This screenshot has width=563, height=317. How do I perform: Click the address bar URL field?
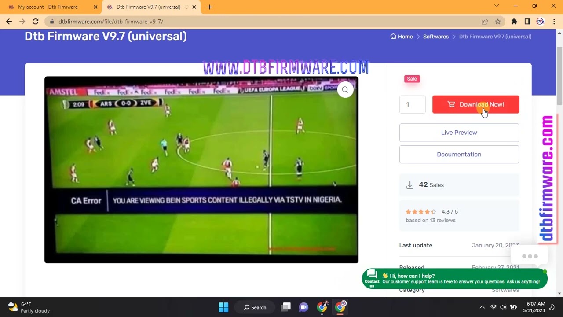264,22
